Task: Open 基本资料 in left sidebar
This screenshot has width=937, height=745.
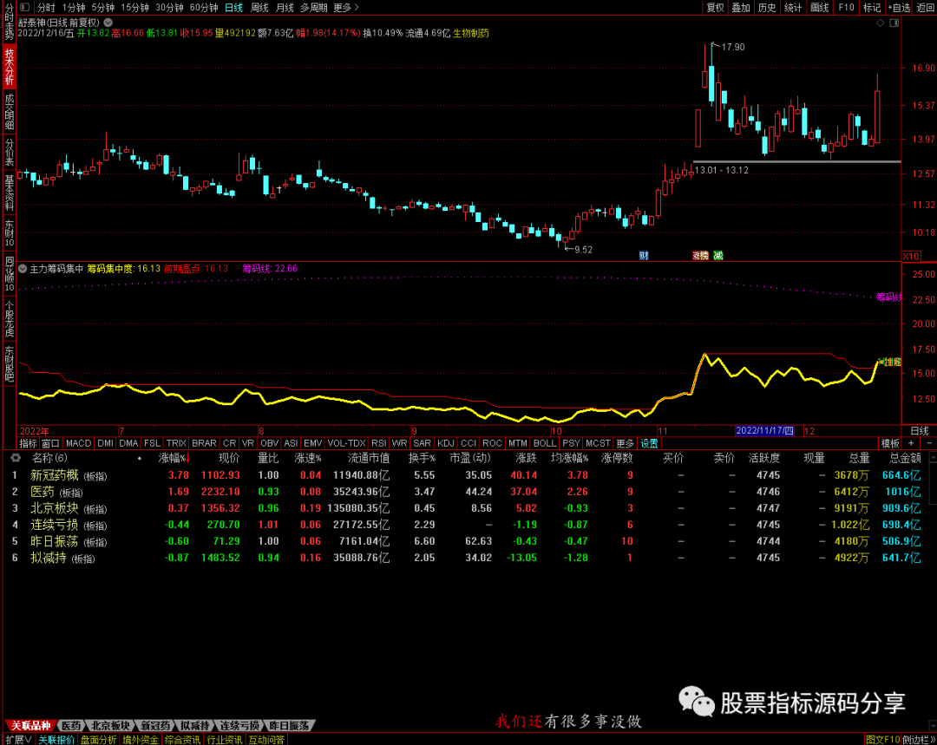Action: point(9,193)
